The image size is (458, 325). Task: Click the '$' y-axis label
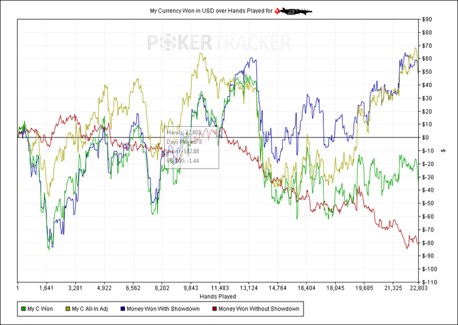click(x=444, y=150)
